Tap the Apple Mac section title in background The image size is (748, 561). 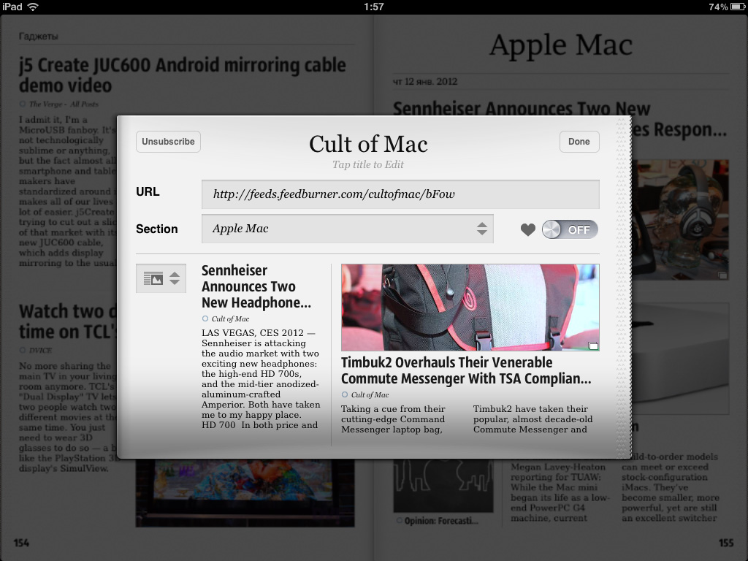(560, 45)
